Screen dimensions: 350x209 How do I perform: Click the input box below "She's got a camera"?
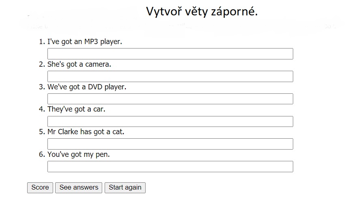(170, 76)
